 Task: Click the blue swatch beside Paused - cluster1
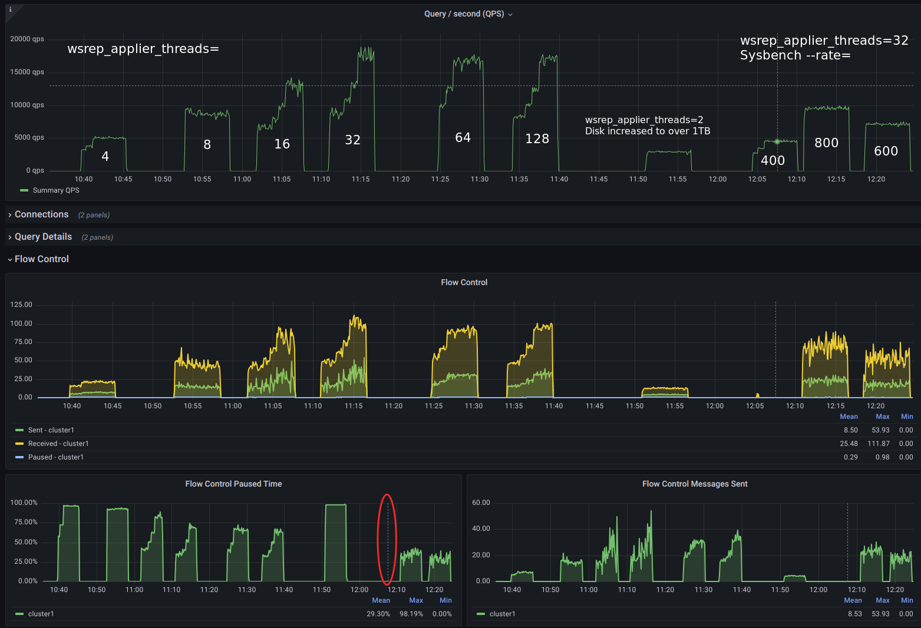19,457
